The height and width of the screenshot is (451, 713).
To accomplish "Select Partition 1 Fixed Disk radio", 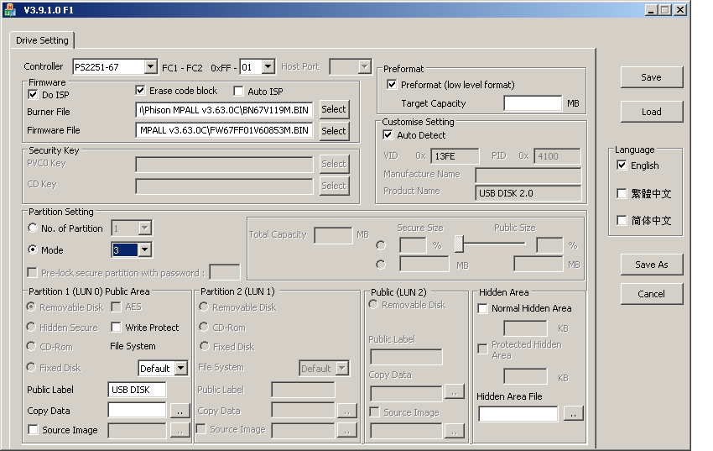I will tap(31, 367).
